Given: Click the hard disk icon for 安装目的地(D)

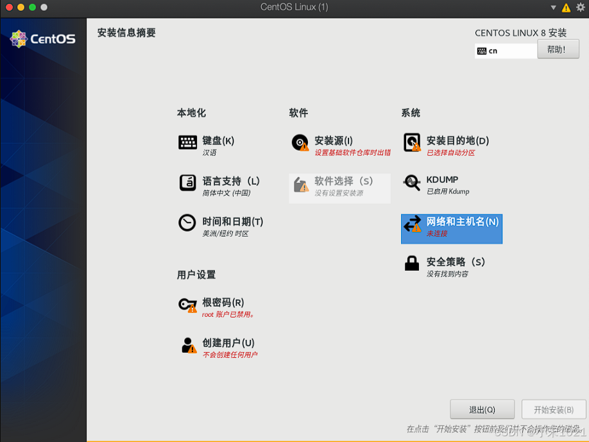Looking at the screenshot, I should pos(412,142).
